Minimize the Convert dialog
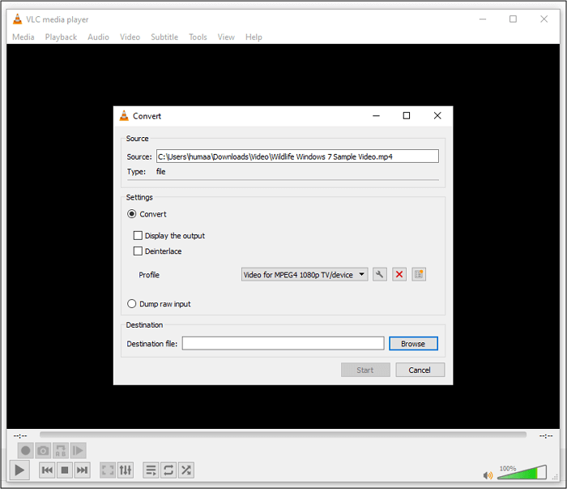Screen dimensions: 567x489 point(376,115)
